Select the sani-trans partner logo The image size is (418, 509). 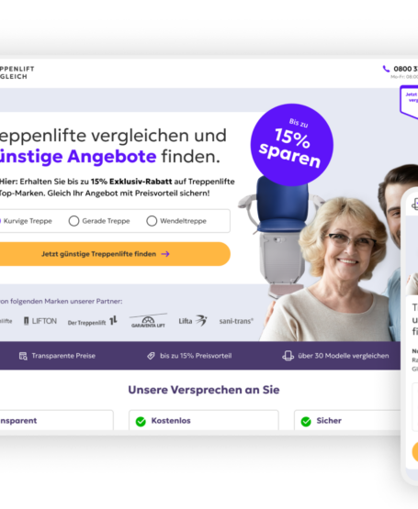236,321
